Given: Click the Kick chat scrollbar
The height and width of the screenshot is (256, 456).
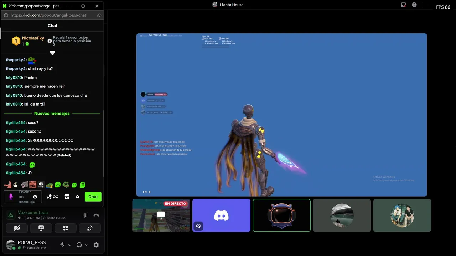Looking at the screenshot, I should (x=103, y=143).
